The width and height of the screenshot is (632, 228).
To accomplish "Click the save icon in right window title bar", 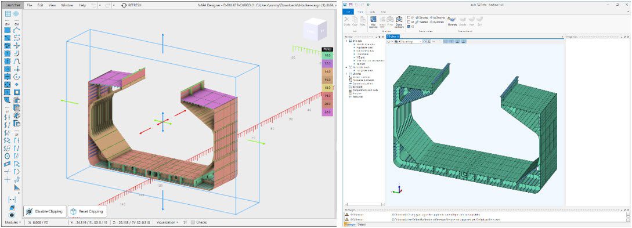I will [x=351, y=4].
